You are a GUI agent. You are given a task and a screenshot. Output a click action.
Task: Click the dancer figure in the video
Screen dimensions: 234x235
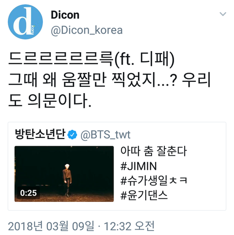[67, 180]
